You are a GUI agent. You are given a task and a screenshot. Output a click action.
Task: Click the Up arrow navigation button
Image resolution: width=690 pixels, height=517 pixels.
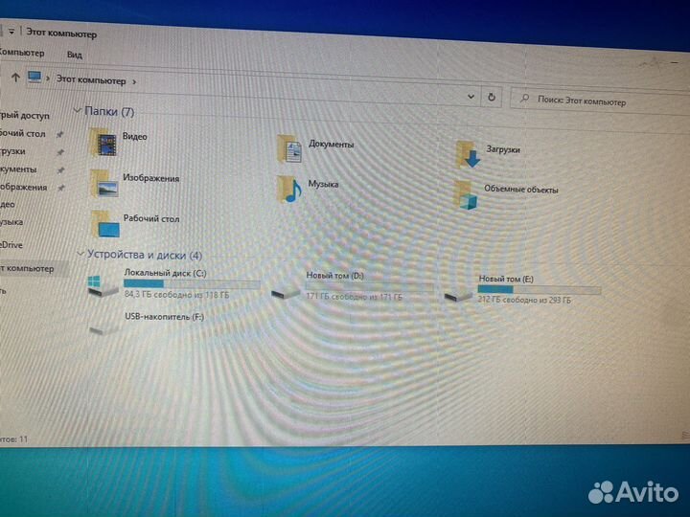tap(15, 77)
